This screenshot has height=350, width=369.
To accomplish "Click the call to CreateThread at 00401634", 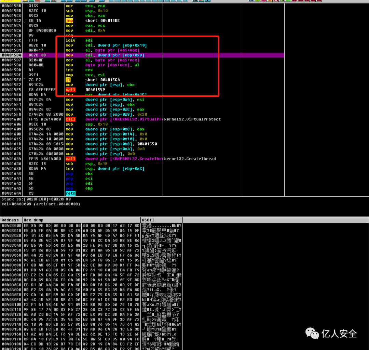I will point(114,159).
